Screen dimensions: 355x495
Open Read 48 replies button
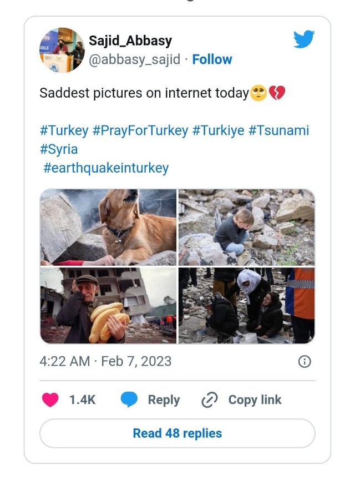pos(177,433)
